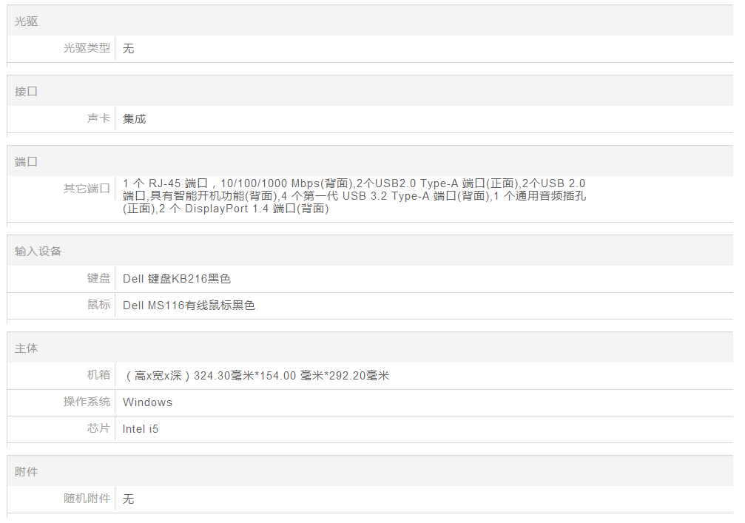Select the 鼠标 row label
745x523 pixels.
[x=98, y=305]
